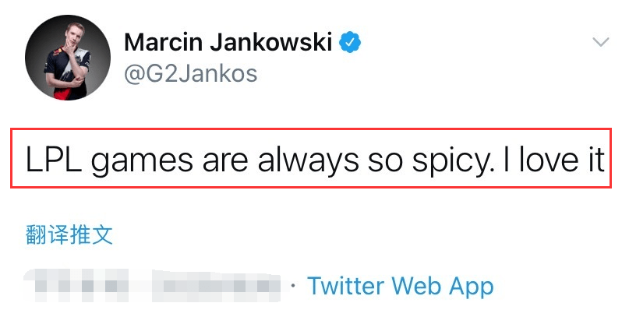Click the blue verified badge
This screenshot has height=310, width=629.
tap(350, 43)
